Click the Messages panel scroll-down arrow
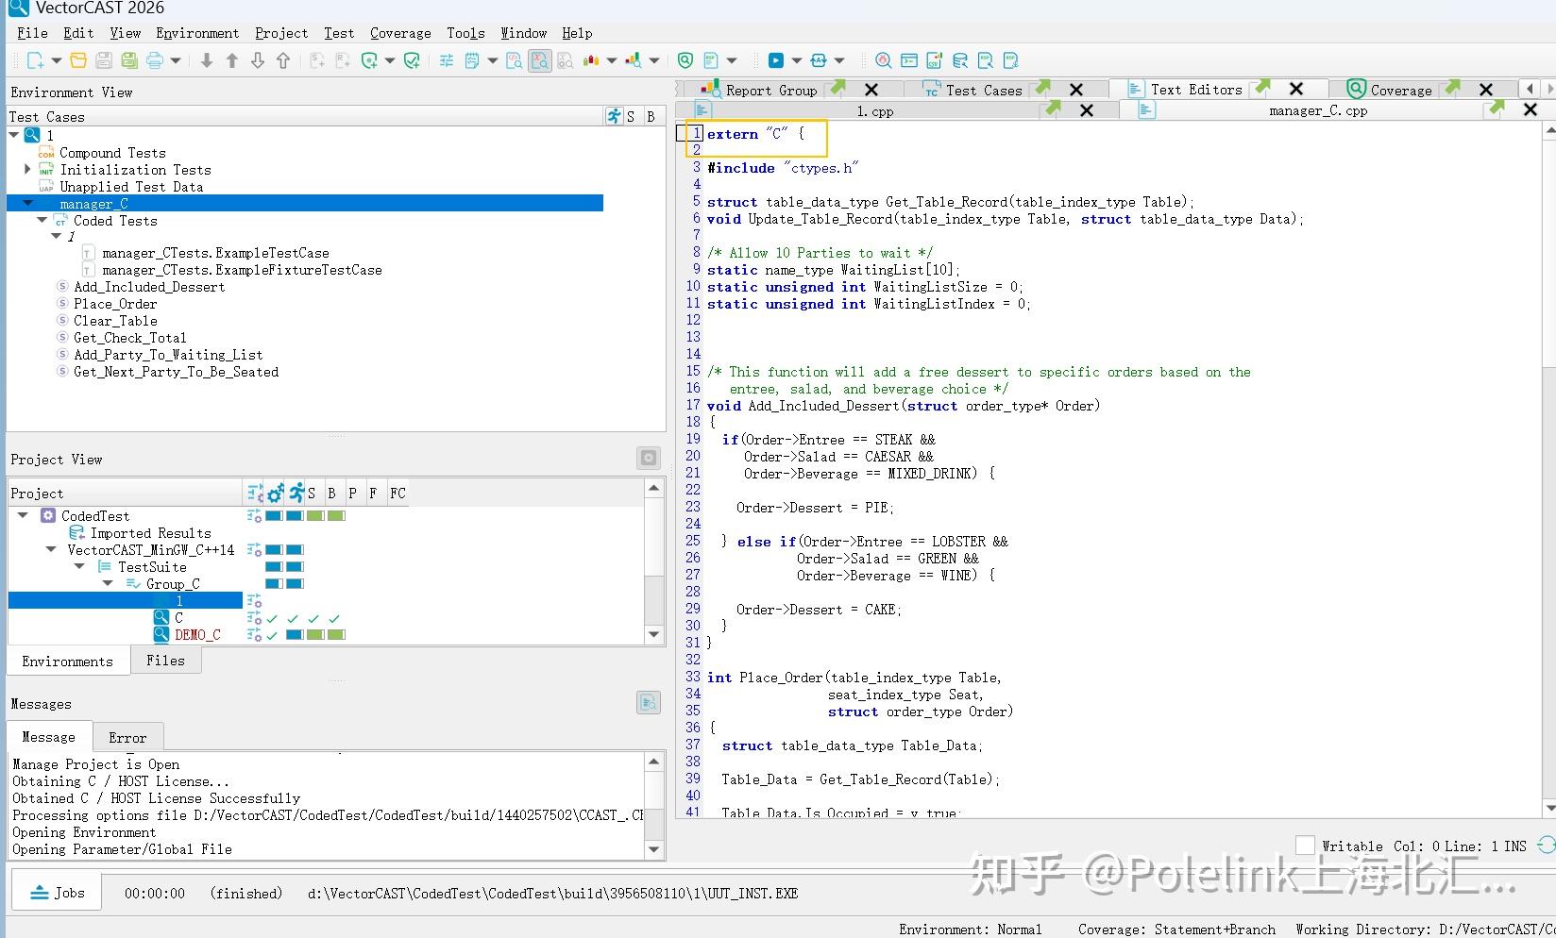 [x=654, y=849]
